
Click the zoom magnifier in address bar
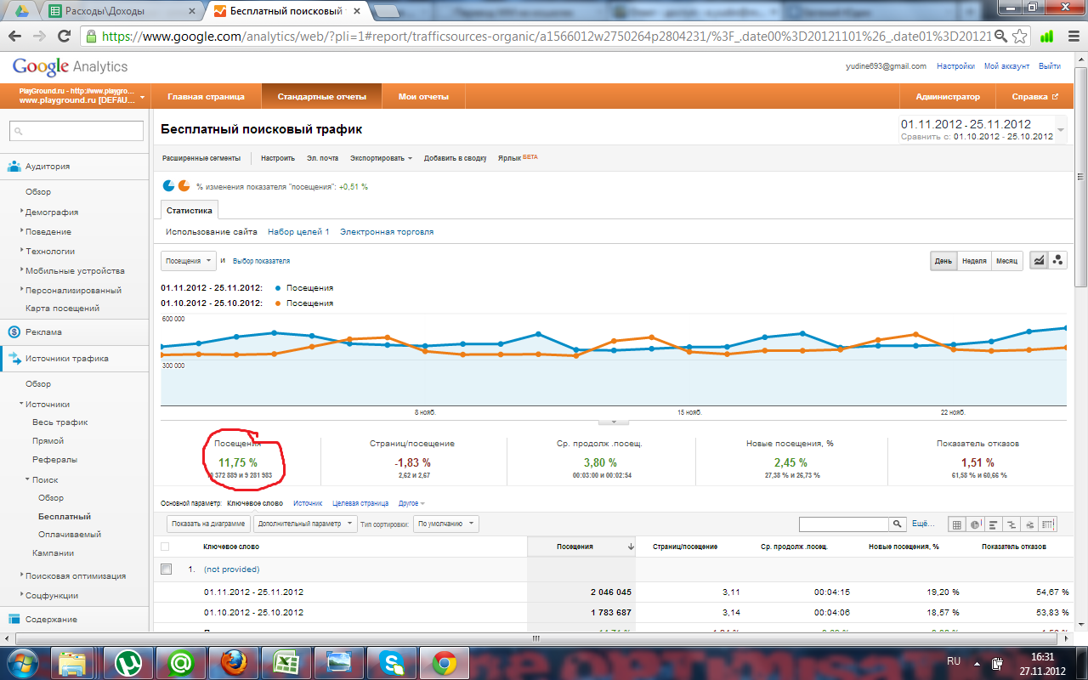pyautogui.click(x=1001, y=37)
